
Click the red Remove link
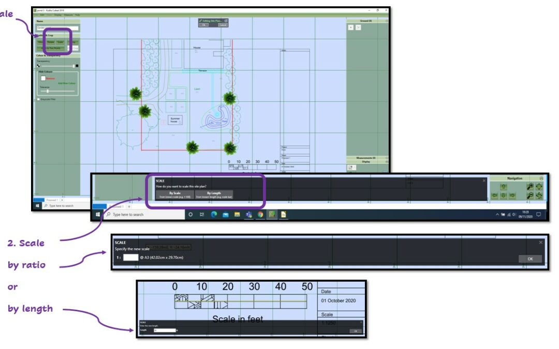[x=50, y=79]
